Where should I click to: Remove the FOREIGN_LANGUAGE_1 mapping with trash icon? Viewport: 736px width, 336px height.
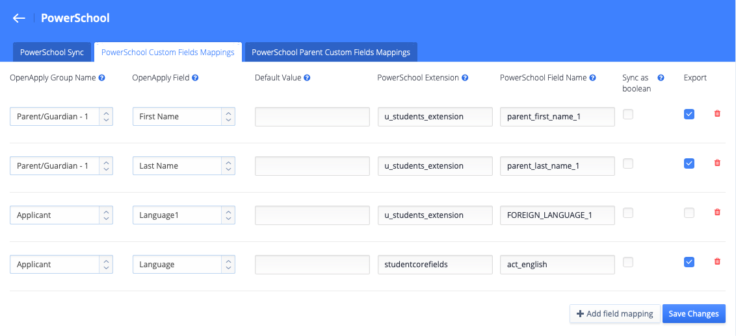coord(716,212)
